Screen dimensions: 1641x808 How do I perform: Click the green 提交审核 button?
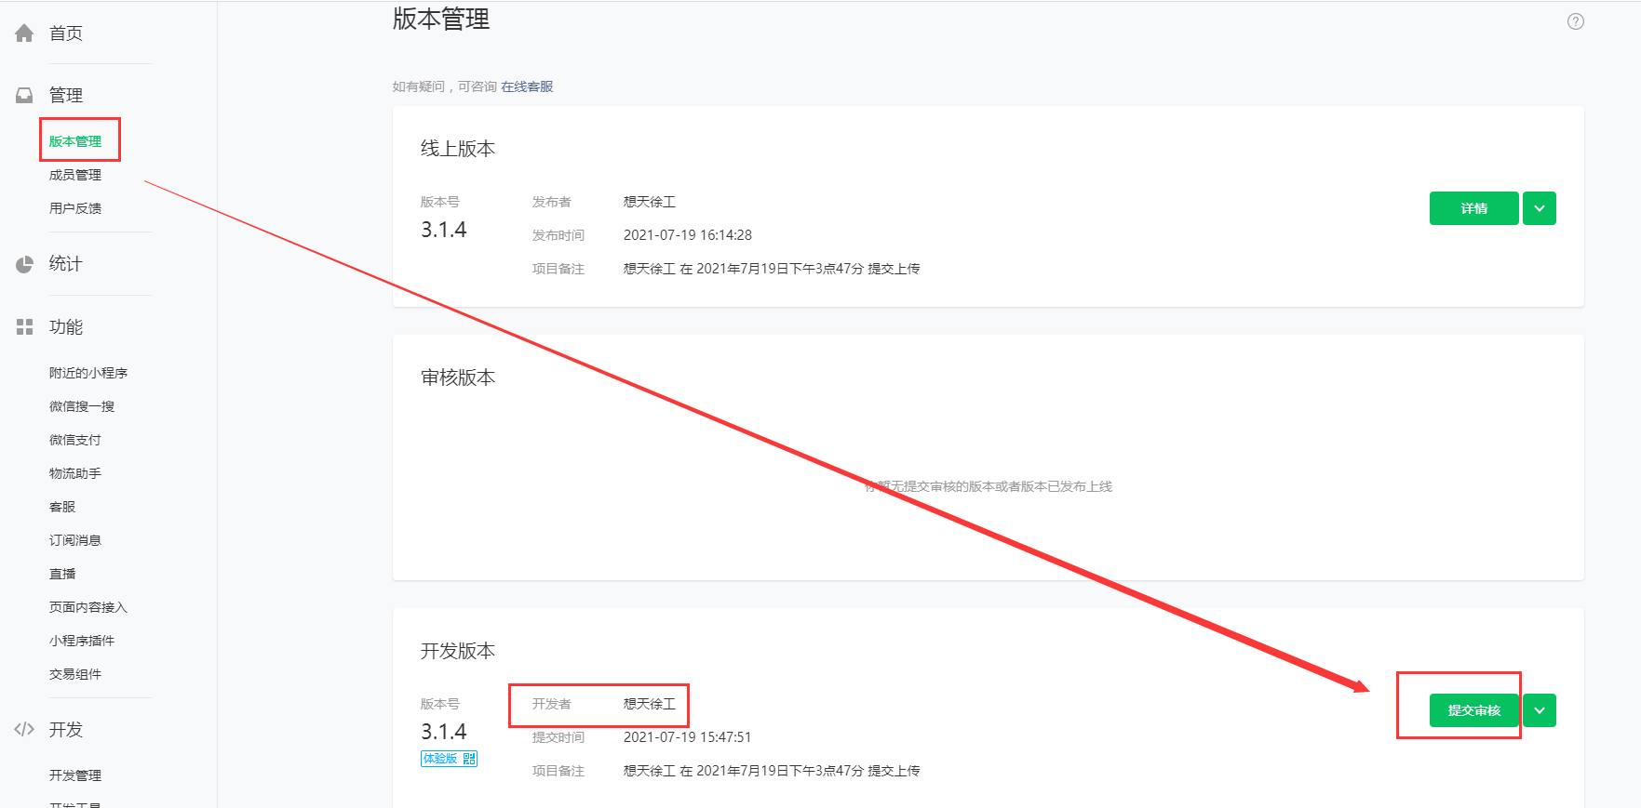click(x=1473, y=710)
